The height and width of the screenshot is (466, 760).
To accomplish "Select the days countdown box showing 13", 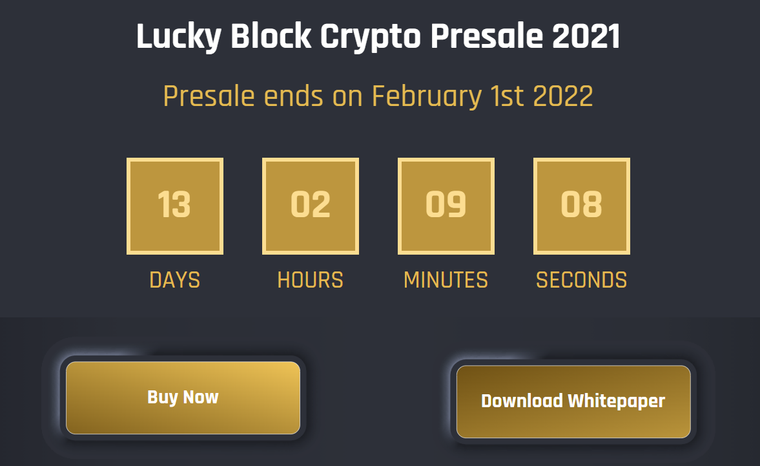I will [175, 206].
